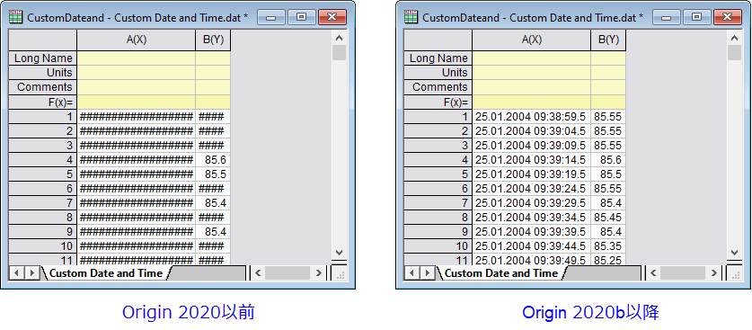The image size is (752, 330).
Task: Select Long Name row label in right window
Action: pos(438,58)
